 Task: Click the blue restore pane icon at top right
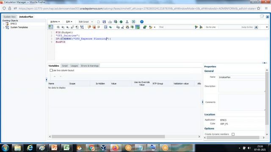click(x=267, y=17)
